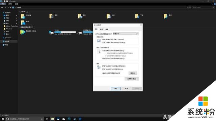Switch to the 常规 tab in Folder Options
This screenshot has width=216, height=121.
tap(96, 29)
